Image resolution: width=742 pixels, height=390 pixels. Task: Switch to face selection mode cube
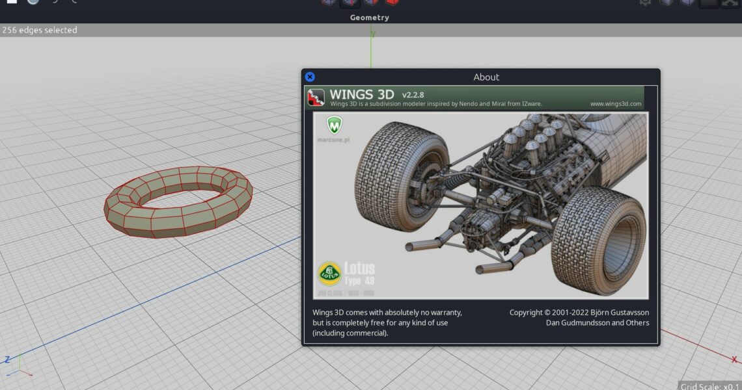(370, 2)
